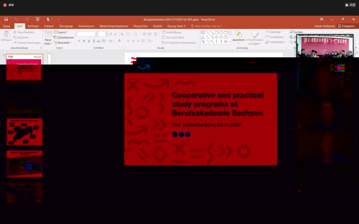Click decrease list level icon
The width and height of the screenshot is (359, 224).
[x=144, y=34]
